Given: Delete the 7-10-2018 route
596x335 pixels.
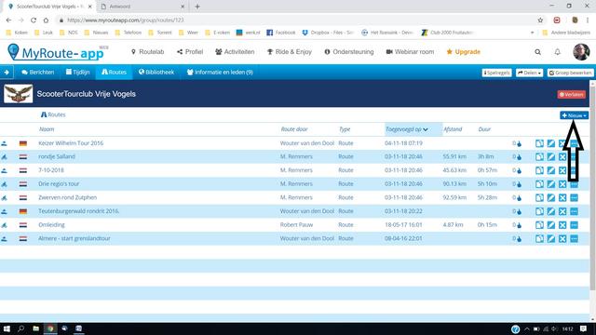Looking at the screenshot, I should (x=562, y=170).
